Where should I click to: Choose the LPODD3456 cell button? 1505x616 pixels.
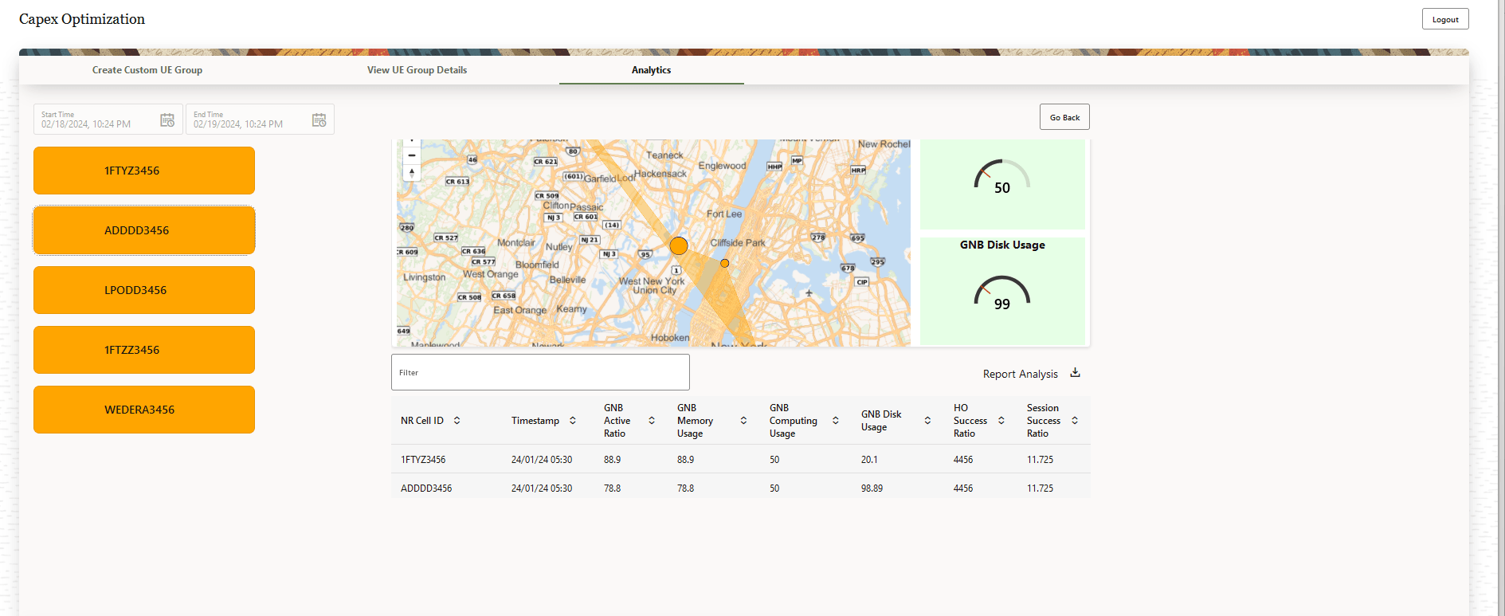click(144, 290)
